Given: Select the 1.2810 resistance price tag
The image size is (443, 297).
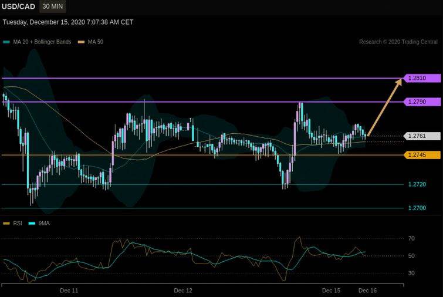Looking at the screenshot, I should click(421, 78).
